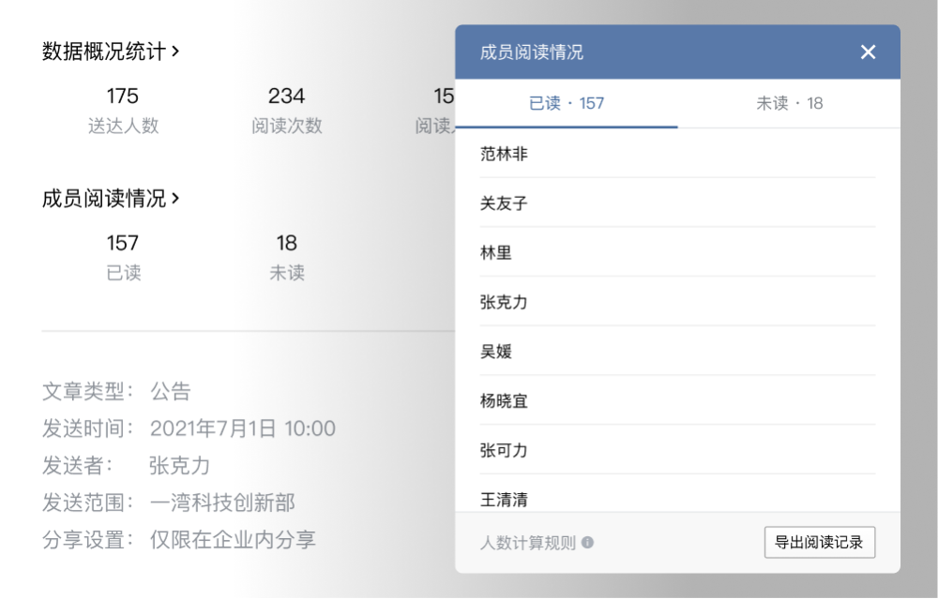
Task: Select member 关友子 in the list
Action: tap(504, 203)
